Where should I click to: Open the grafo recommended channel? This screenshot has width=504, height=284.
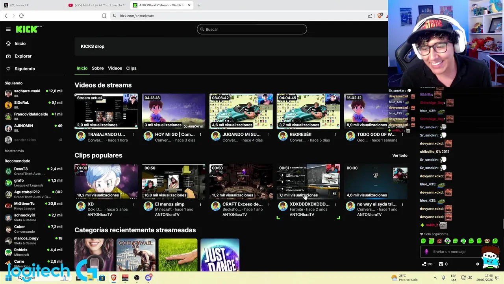pos(33,183)
